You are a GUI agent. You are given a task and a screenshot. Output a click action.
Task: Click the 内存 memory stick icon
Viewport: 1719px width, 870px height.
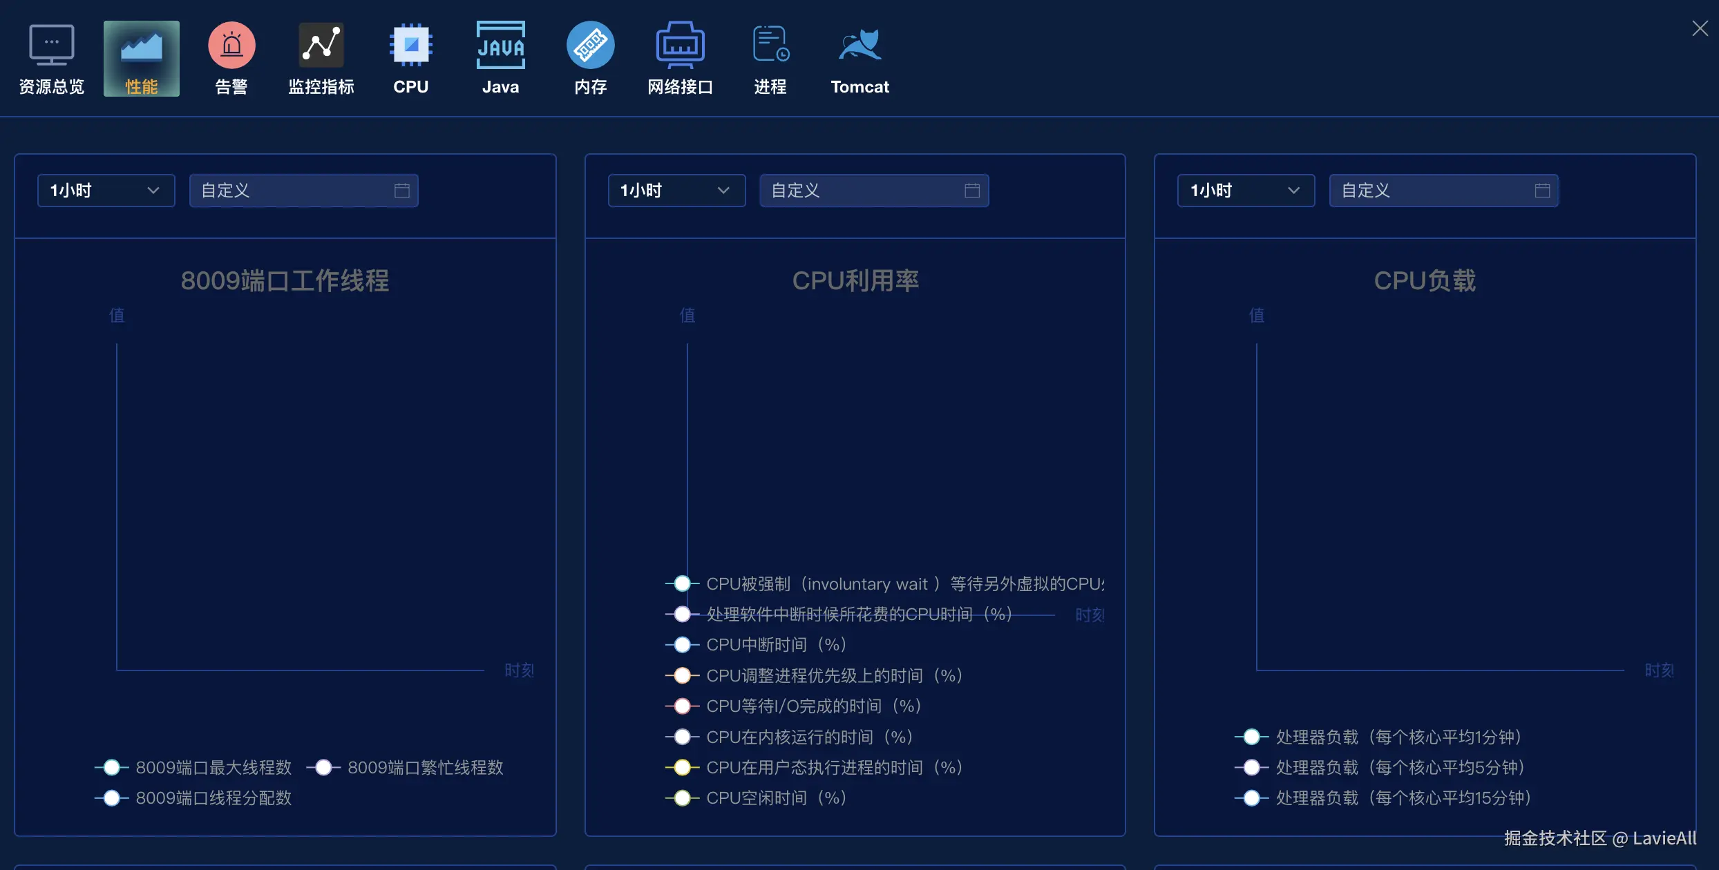pos(591,46)
